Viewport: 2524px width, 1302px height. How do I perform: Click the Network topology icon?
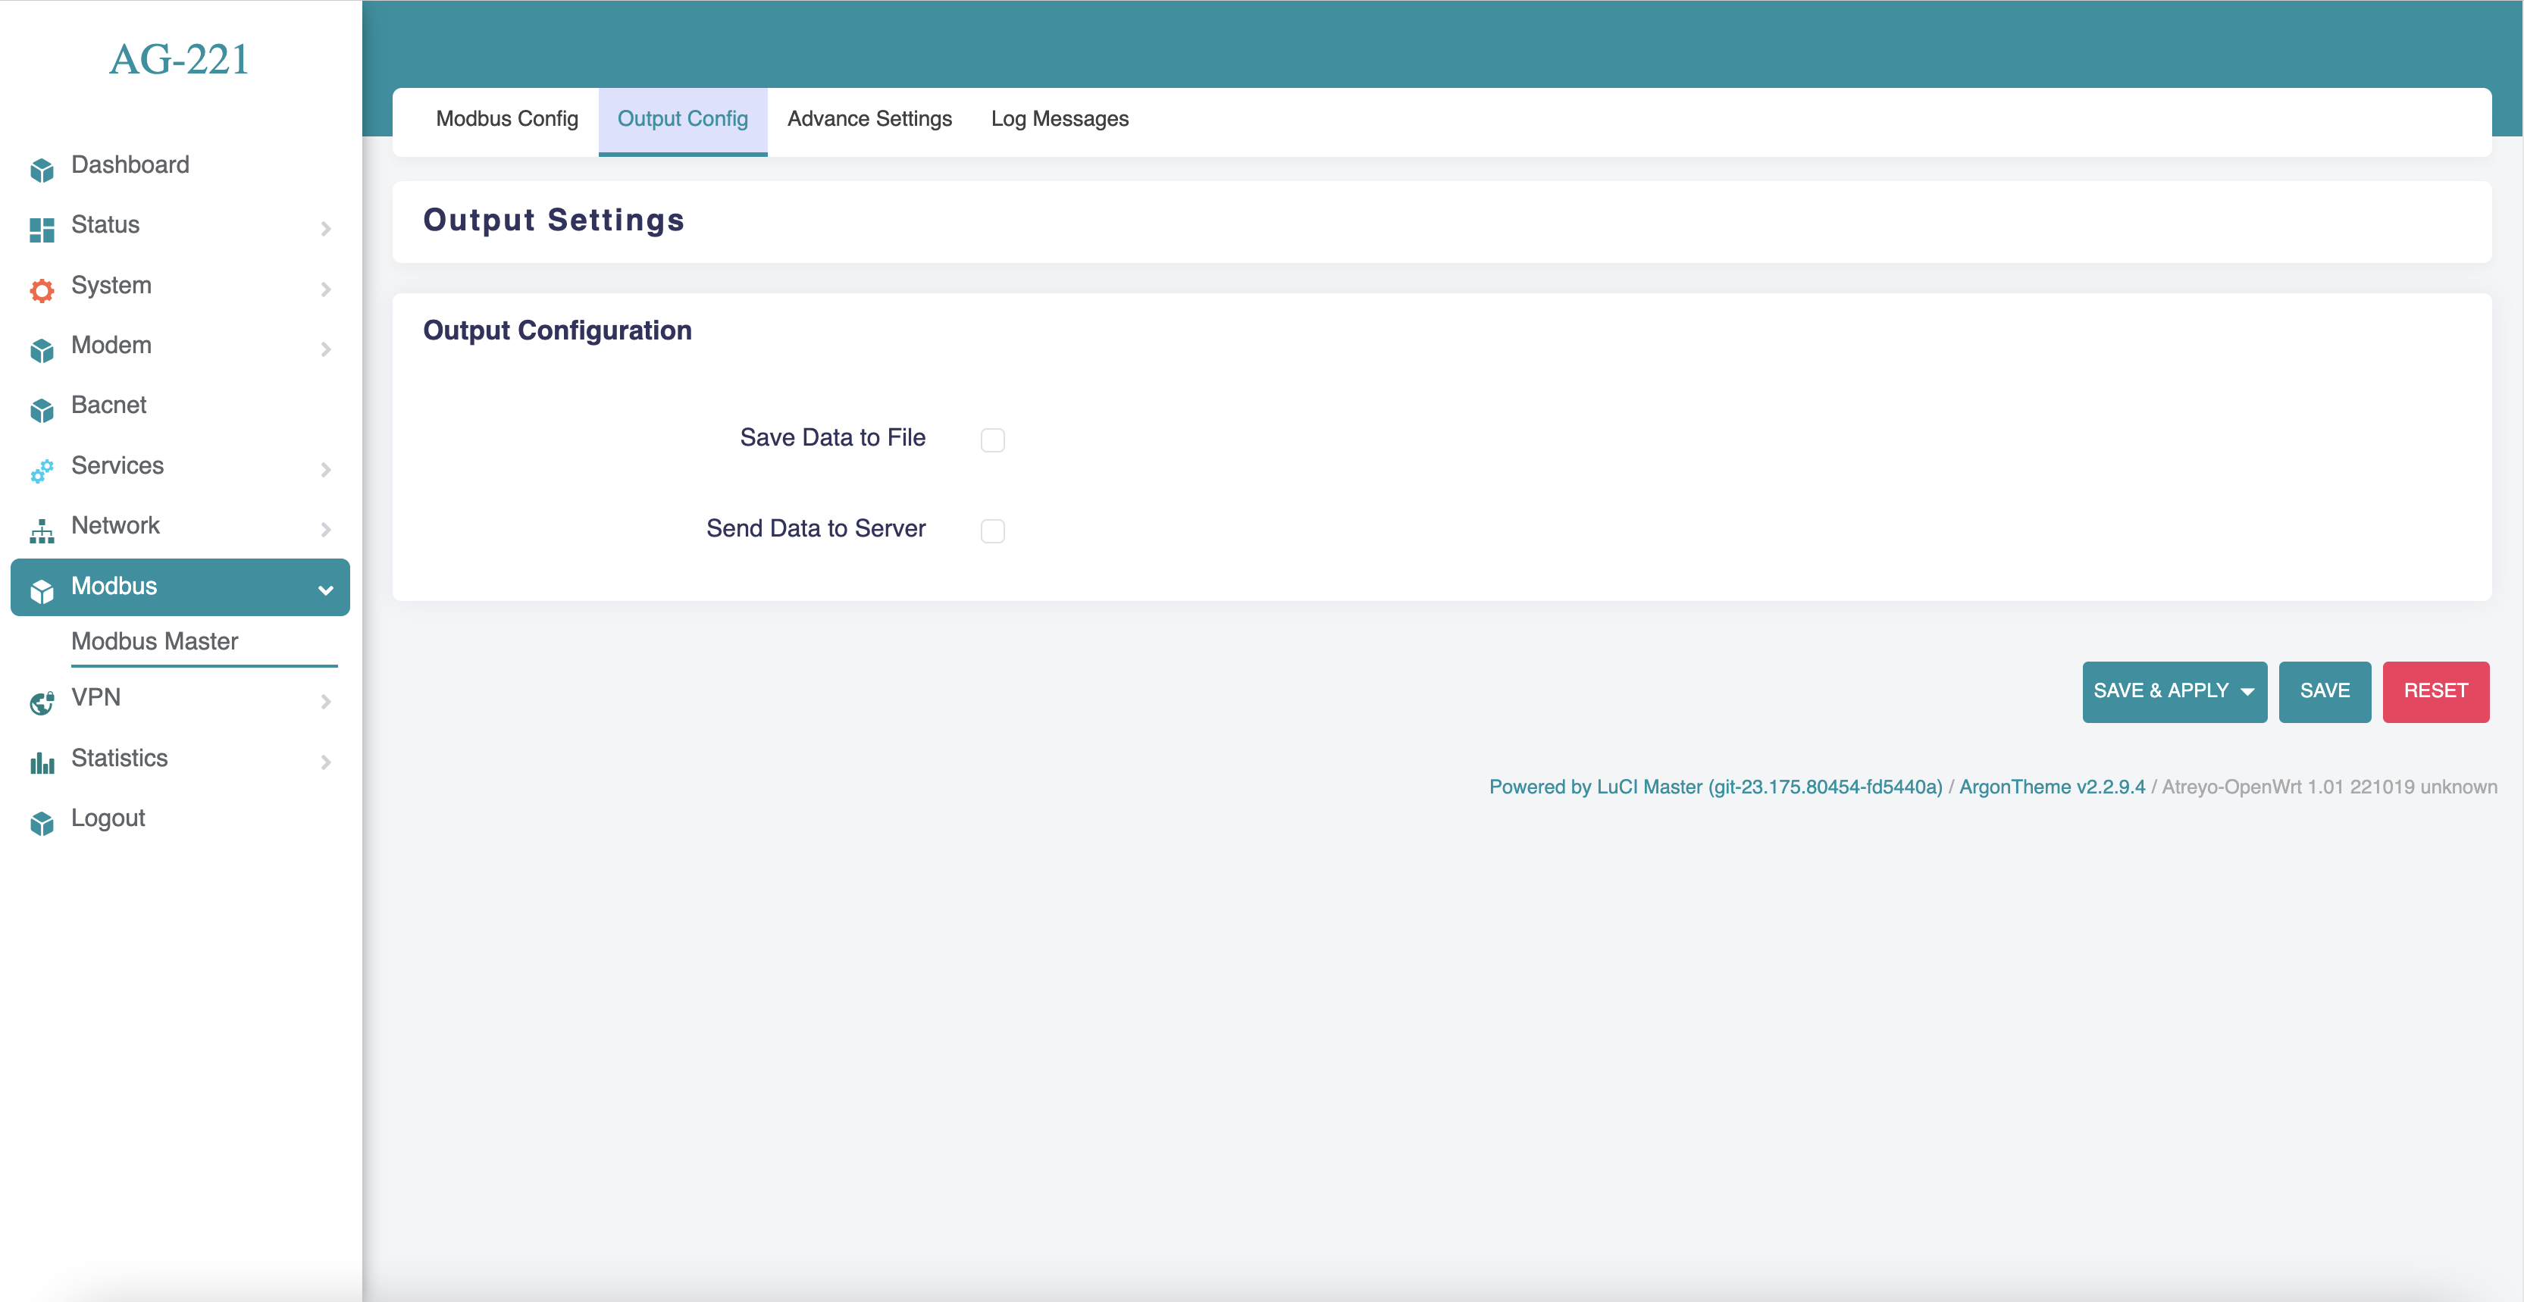point(41,530)
